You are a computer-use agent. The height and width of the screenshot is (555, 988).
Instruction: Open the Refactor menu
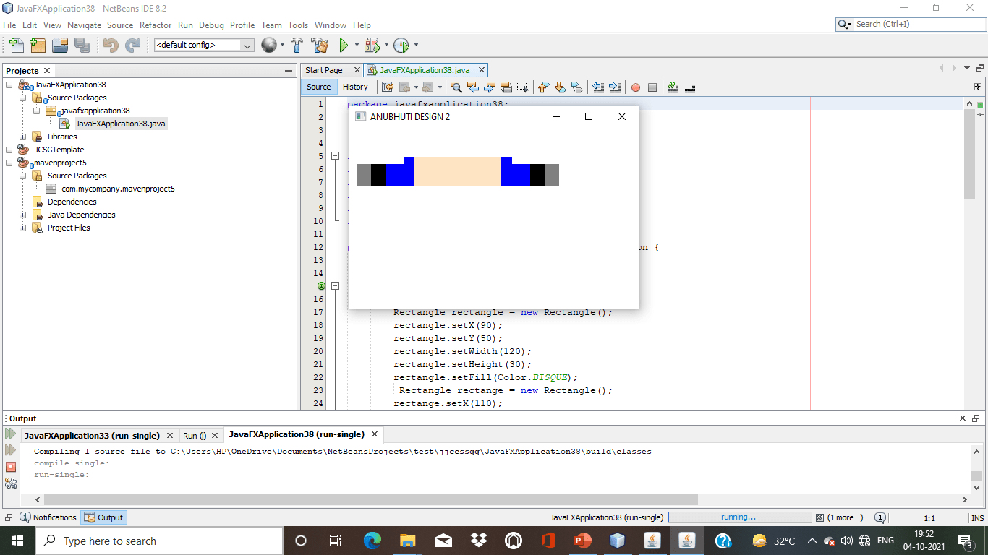[156, 25]
